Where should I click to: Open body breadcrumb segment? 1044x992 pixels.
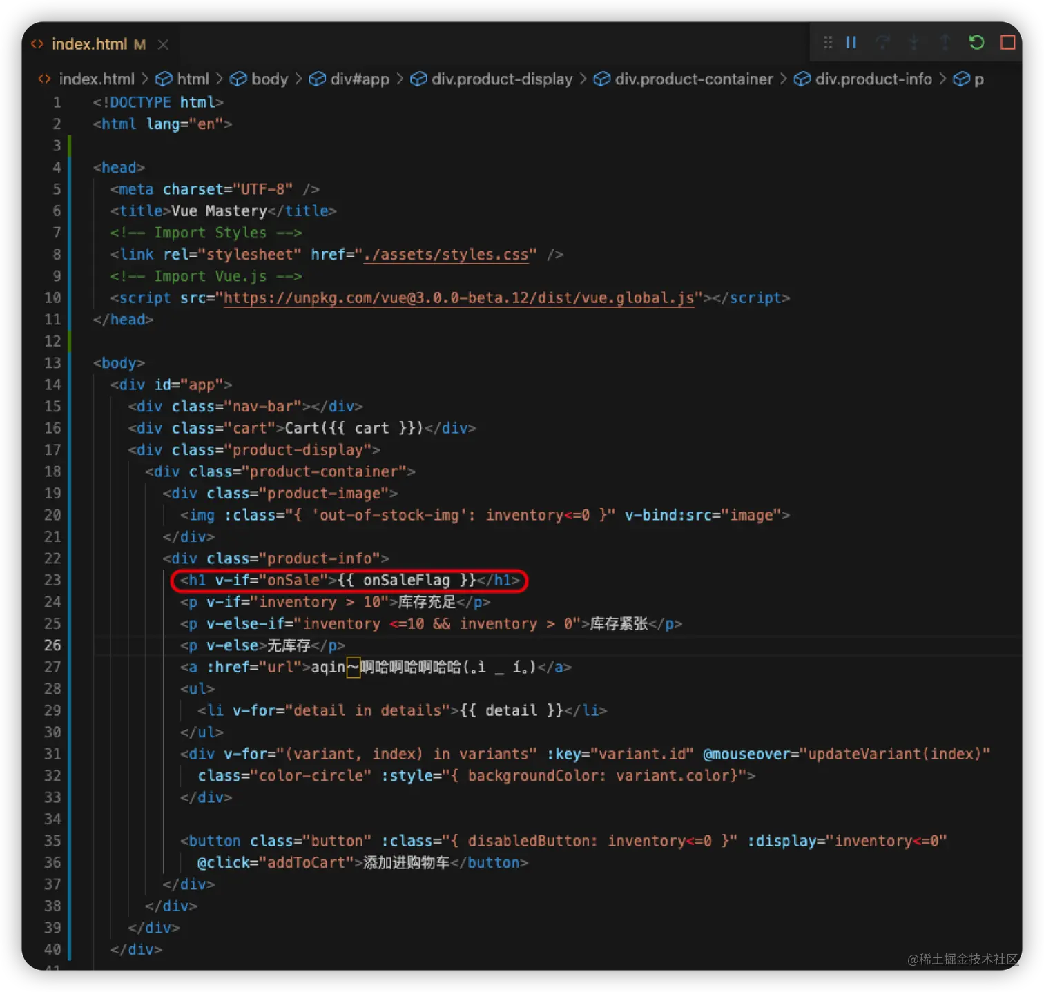click(x=269, y=79)
